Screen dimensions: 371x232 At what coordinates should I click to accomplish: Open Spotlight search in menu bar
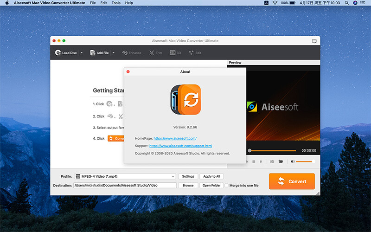tap(346, 3)
